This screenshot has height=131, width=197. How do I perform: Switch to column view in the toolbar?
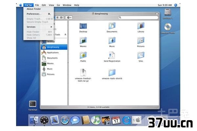(61, 17)
